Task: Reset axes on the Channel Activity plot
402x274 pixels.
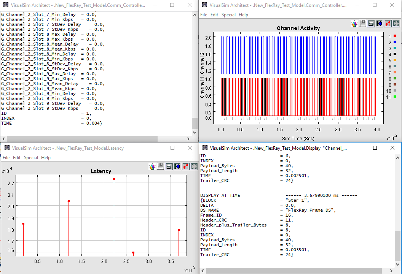Action: tap(379, 24)
